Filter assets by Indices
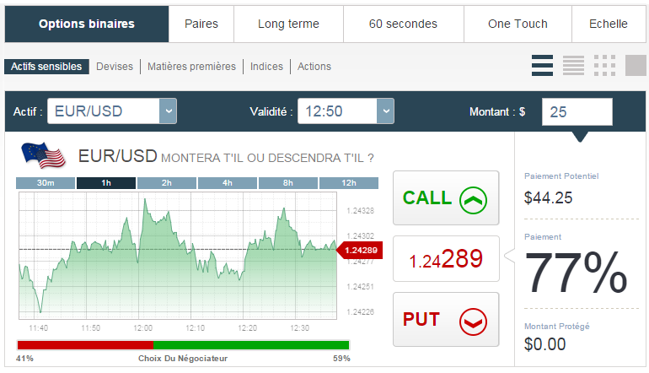The image size is (649, 373). click(266, 67)
